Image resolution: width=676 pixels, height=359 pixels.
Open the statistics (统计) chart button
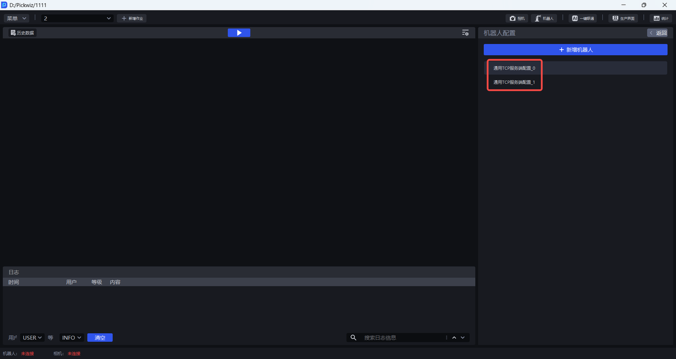pos(661,18)
